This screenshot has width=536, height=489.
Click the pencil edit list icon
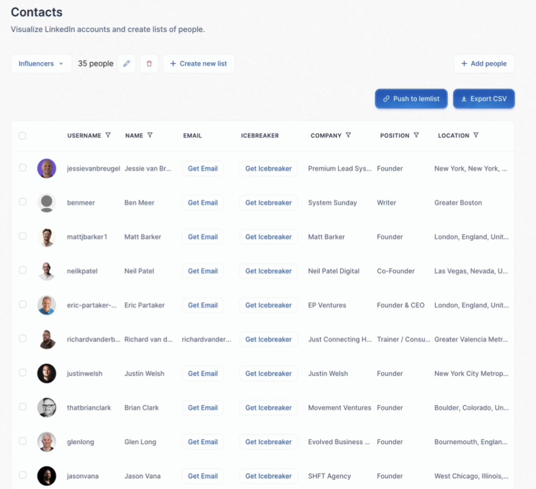pyautogui.click(x=127, y=63)
